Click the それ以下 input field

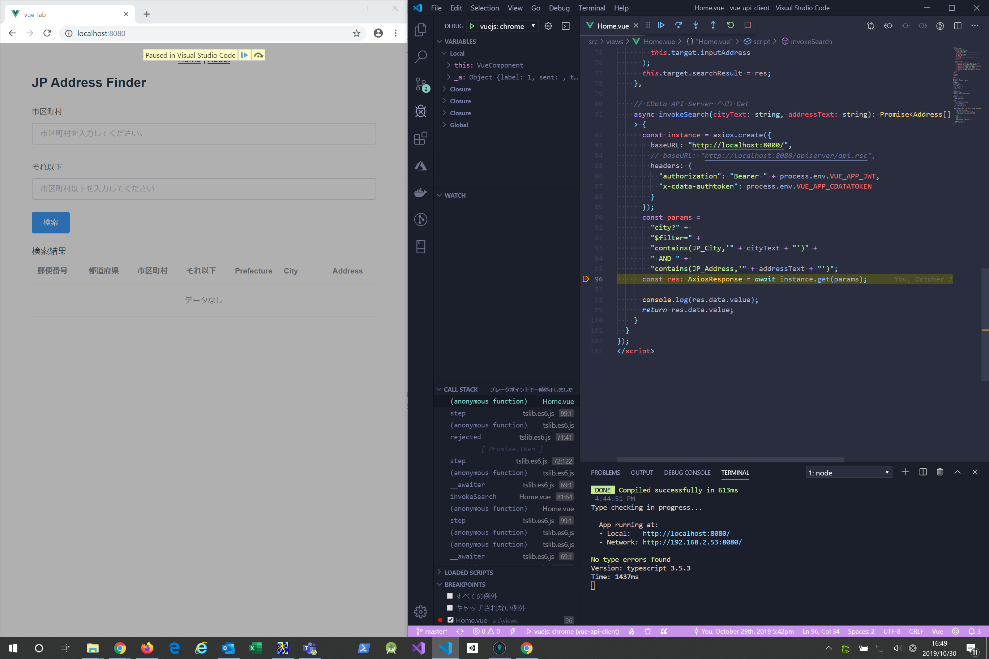[204, 189]
